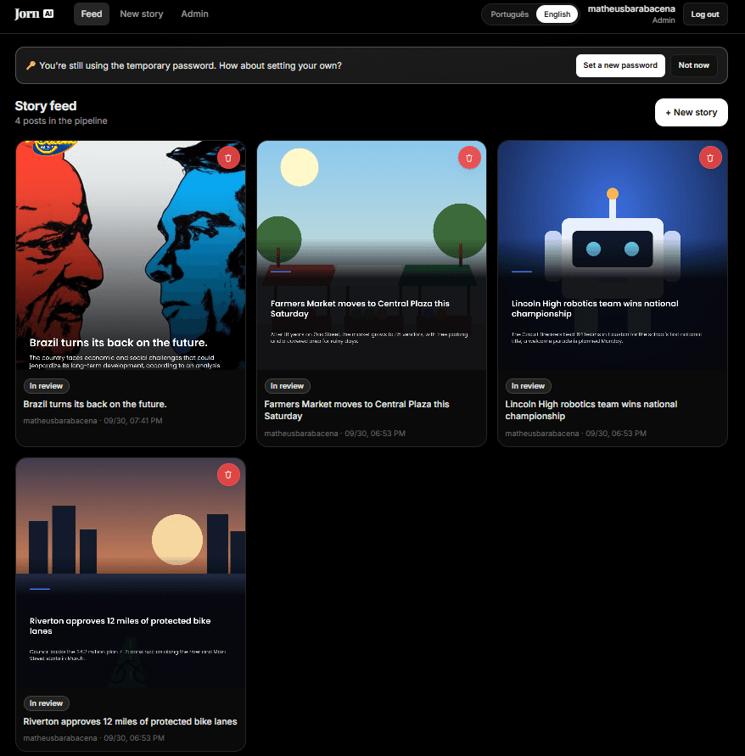Click In review badge on Farmers Market story
The width and height of the screenshot is (745, 756).
click(288, 386)
